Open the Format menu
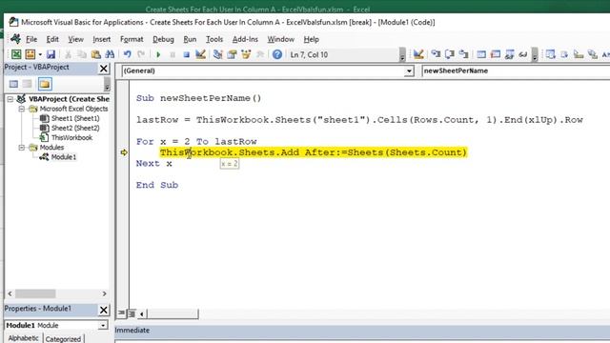This screenshot has width=610, height=343. [132, 39]
